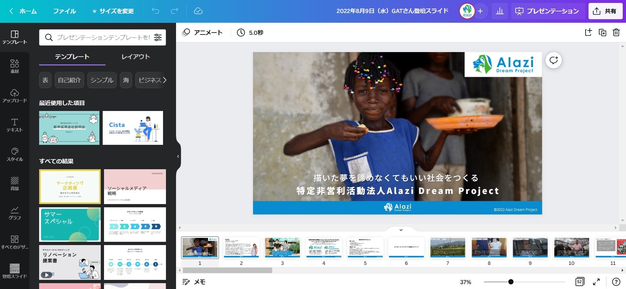
Task: Enter fullscreen with the expand arrows icon
Action: tap(596, 282)
